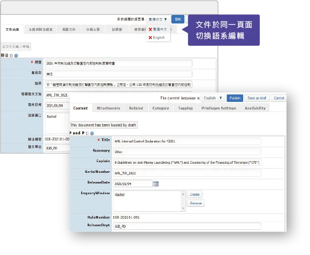310x255 pixels.
Task: Select English in the language list
Action: point(159,37)
